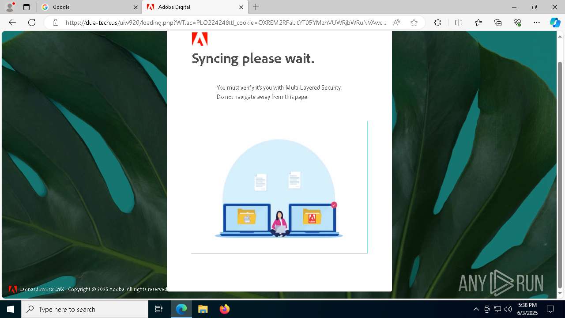Open a new browser tab
This screenshot has width=565, height=318.
click(256, 7)
